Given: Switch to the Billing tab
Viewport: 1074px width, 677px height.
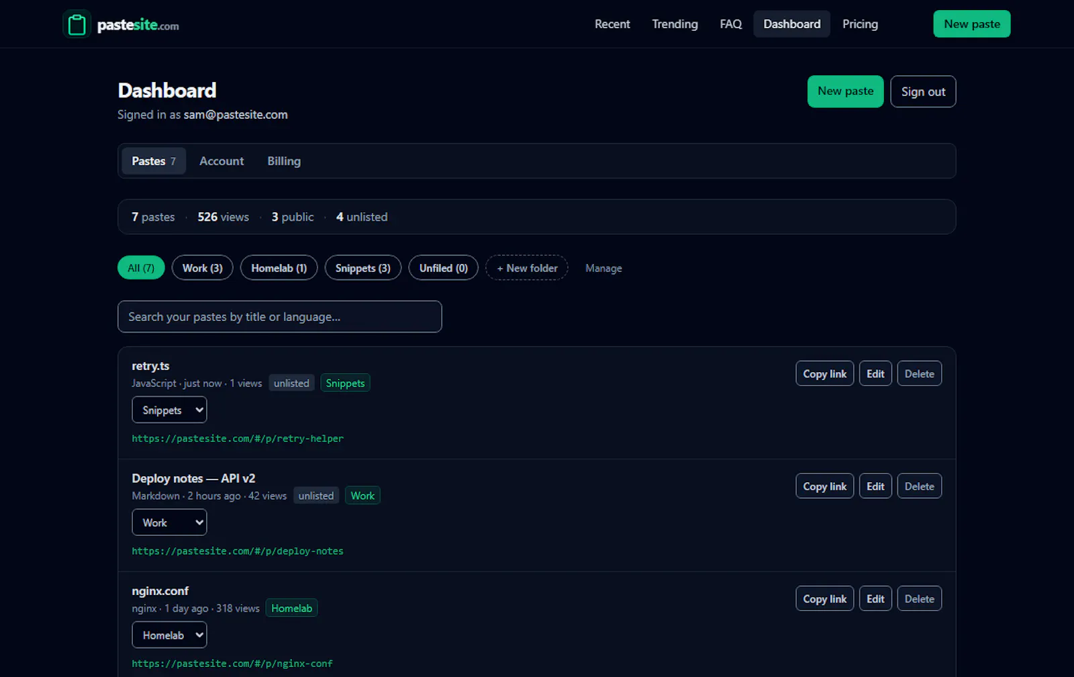Looking at the screenshot, I should click(x=284, y=161).
